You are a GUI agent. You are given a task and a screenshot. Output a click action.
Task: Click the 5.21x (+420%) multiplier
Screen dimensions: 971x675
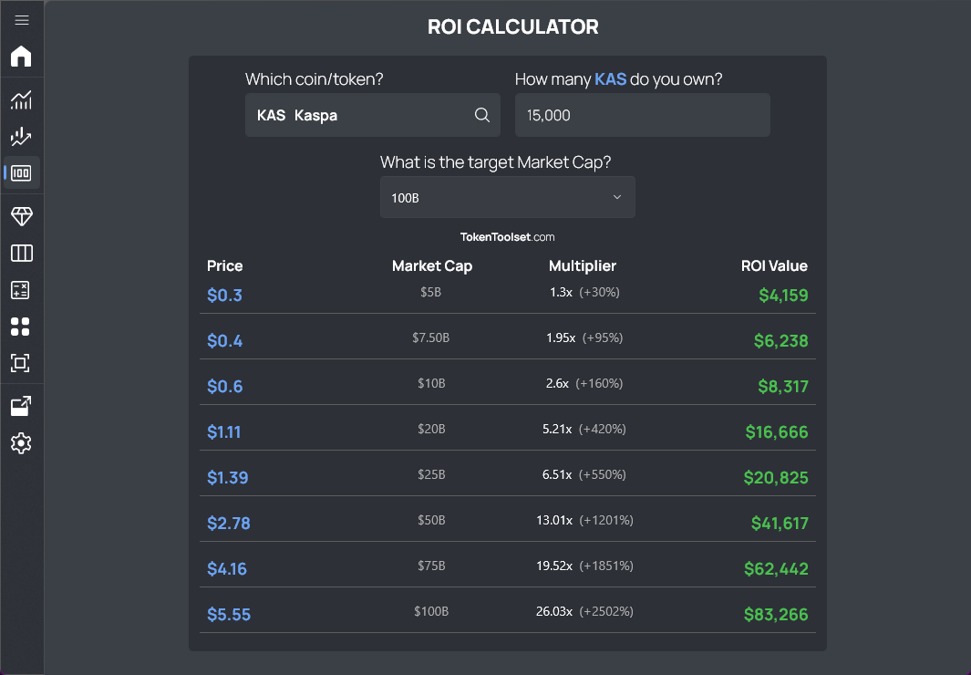584,429
